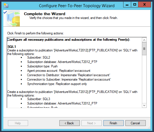Click the Complete the Wizard header graphic
This screenshot has height=132, width=154.
point(12,18)
